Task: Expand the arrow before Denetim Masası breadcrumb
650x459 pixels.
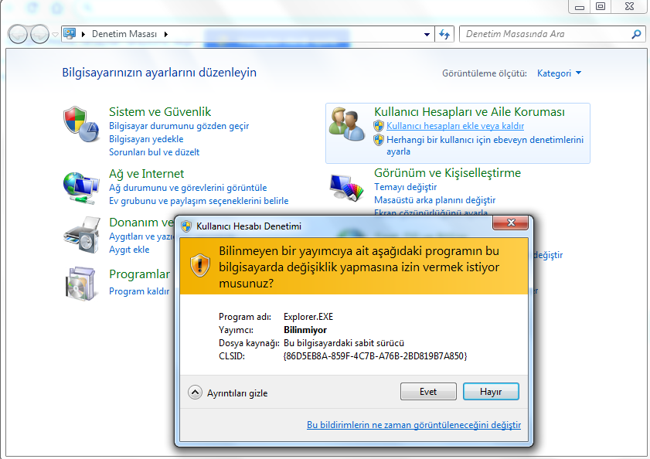Action: pyautogui.click(x=83, y=35)
